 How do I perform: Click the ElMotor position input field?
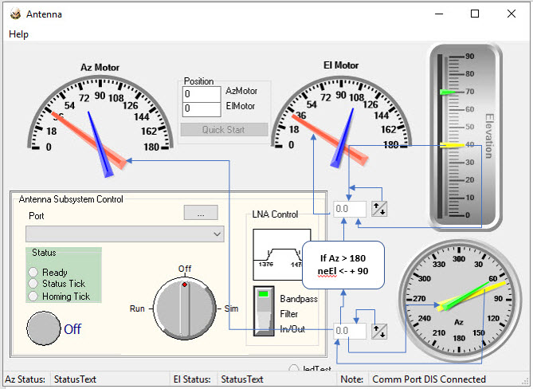[202, 108]
